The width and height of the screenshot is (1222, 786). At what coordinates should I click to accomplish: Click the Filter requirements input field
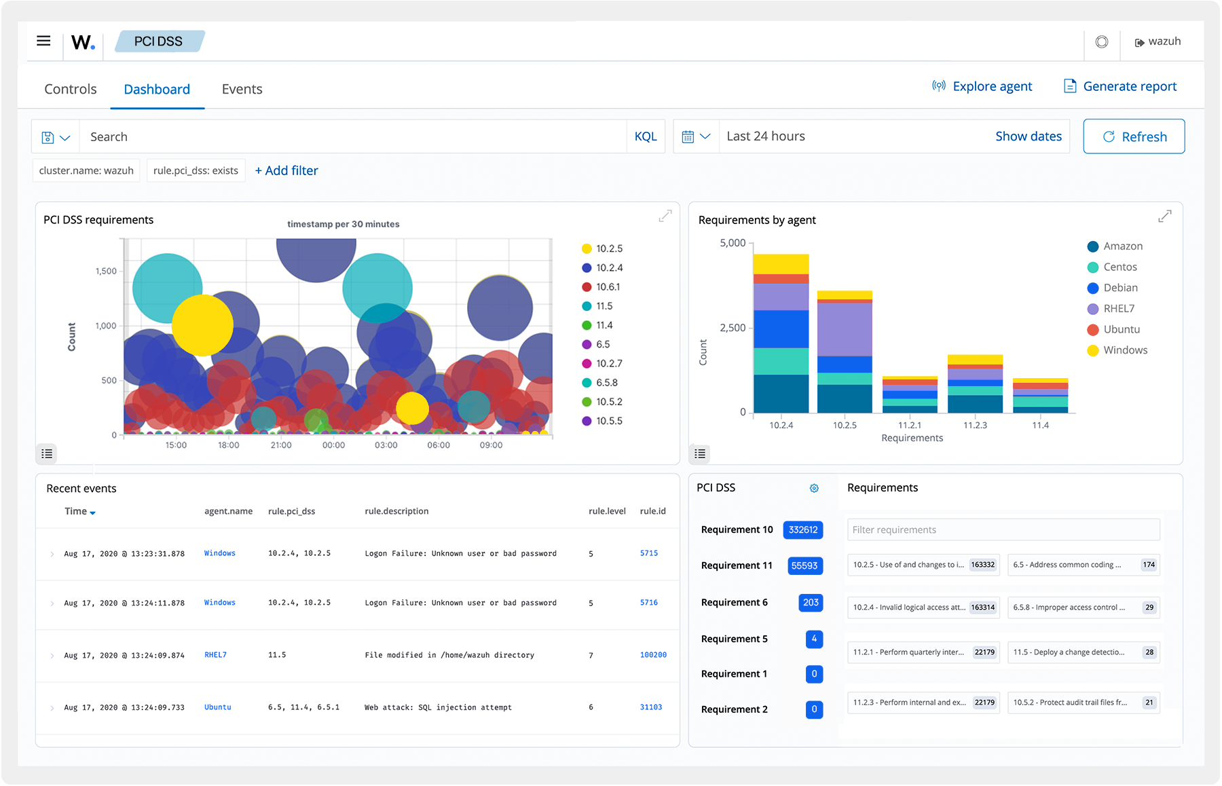[x=1003, y=529]
